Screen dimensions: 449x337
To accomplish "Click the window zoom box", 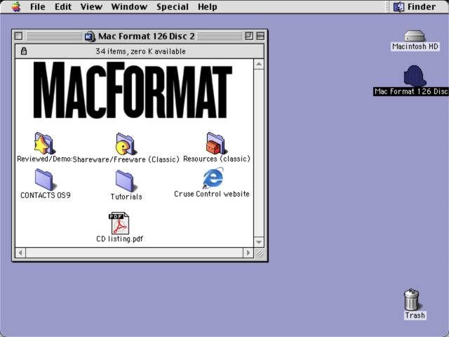I will 249,36.
